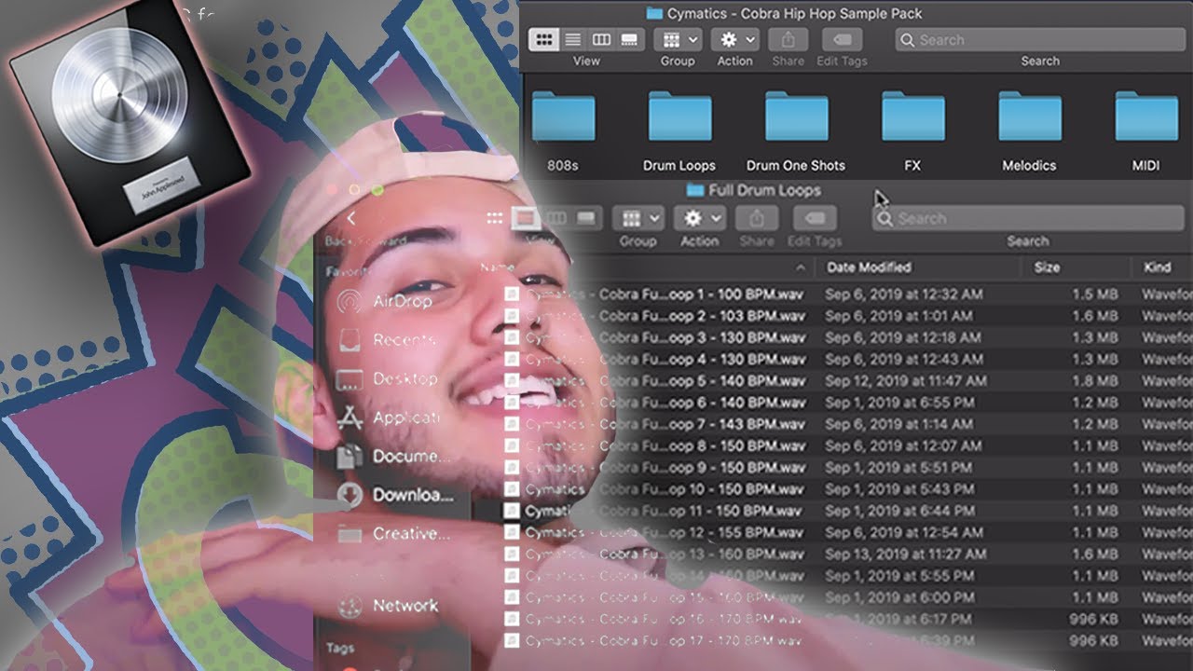
Task: Switch top Finder window to gallery view
Action: click(629, 39)
